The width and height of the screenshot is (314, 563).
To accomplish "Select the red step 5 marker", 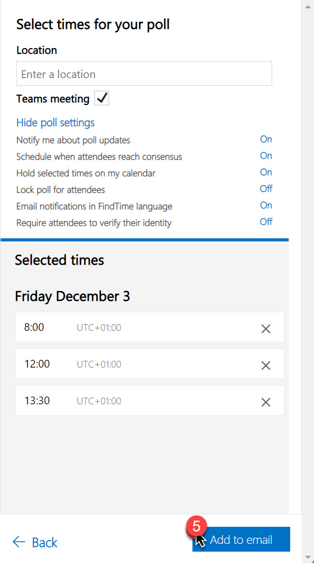I will pos(197,525).
